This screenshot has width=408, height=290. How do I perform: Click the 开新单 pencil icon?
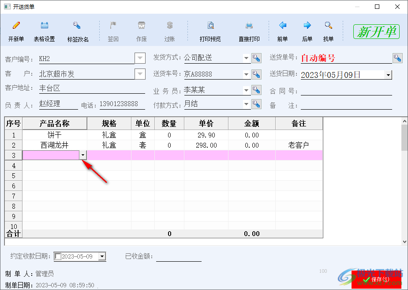click(16, 25)
